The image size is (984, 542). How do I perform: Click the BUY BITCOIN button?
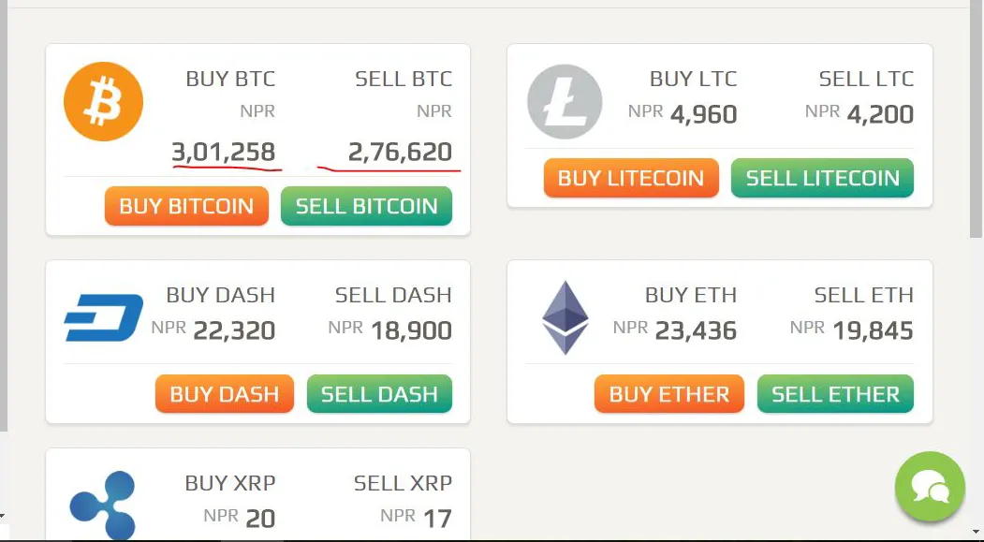tap(186, 206)
